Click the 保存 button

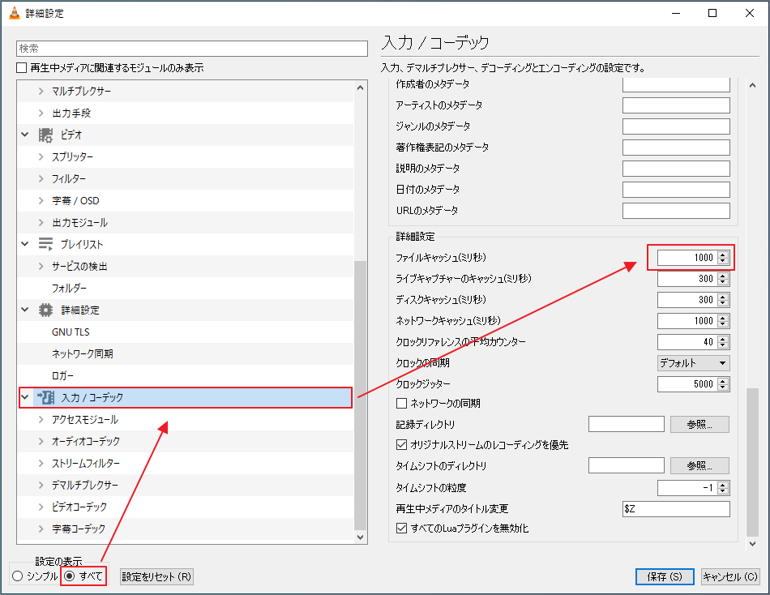[x=665, y=576]
